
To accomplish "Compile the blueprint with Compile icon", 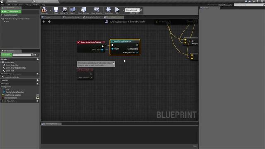I will (x=44, y=10).
